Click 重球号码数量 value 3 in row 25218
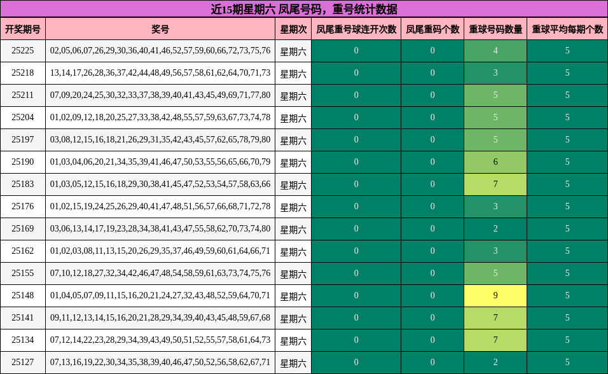 click(x=495, y=73)
